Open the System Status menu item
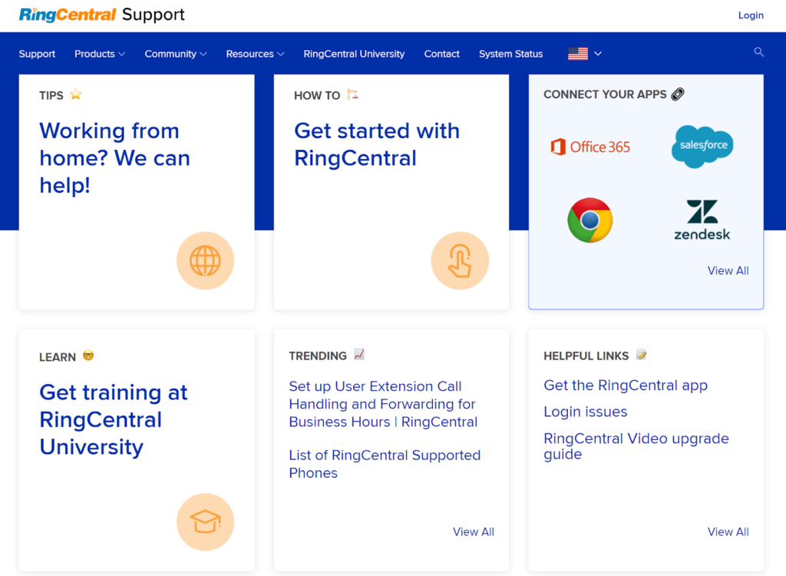 (510, 54)
